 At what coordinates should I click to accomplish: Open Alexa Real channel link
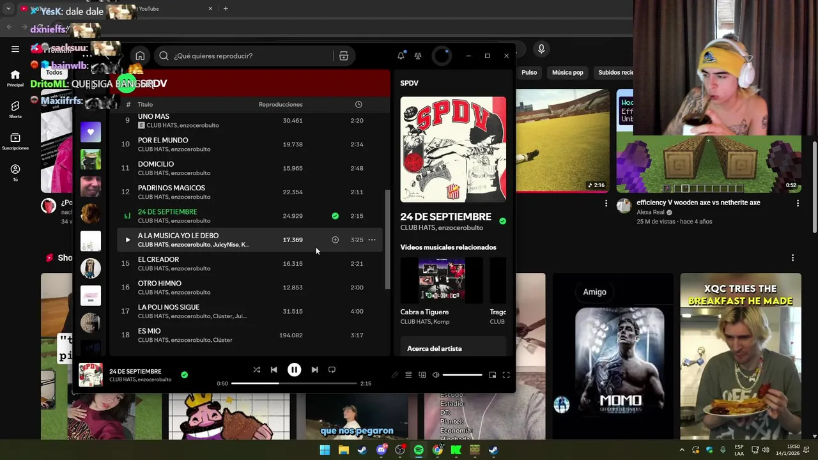click(651, 212)
